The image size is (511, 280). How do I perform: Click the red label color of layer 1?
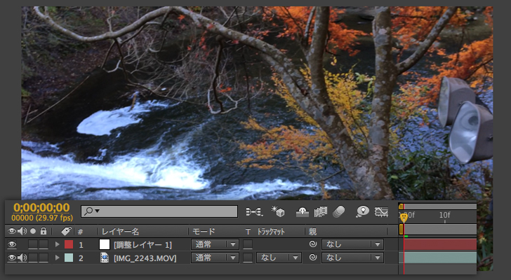point(68,244)
